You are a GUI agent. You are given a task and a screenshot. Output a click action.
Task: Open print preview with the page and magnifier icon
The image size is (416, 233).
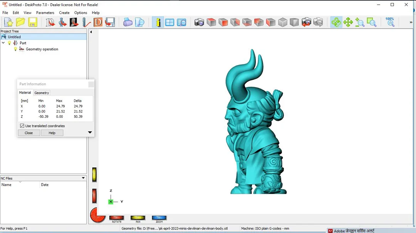[x=139, y=22]
